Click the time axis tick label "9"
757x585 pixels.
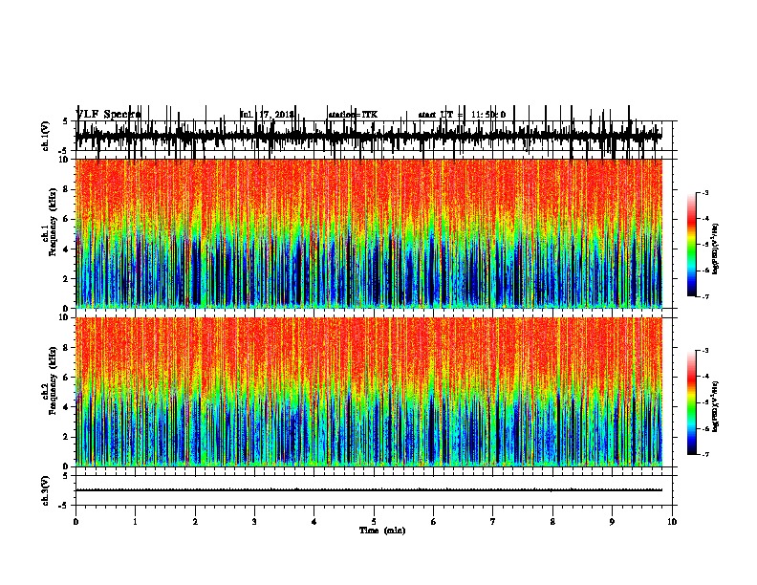pyautogui.click(x=612, y=522)
